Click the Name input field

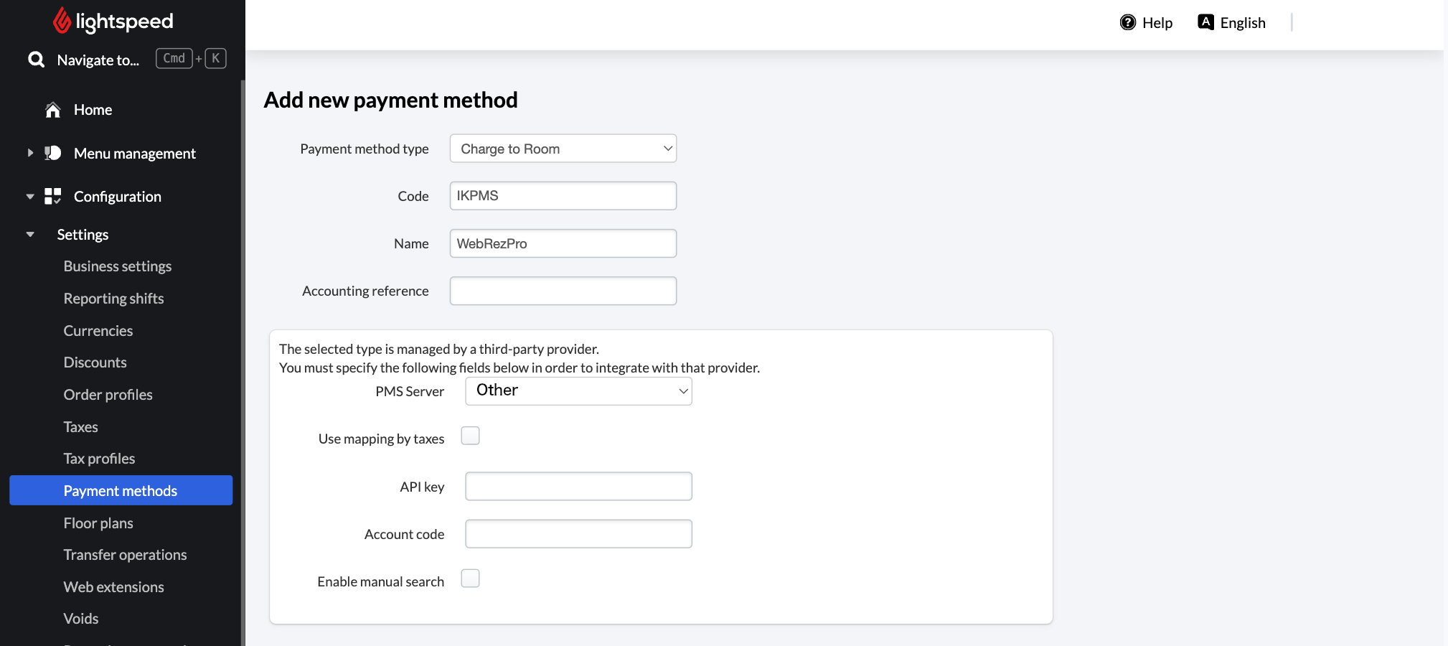(x=563, y=243)
